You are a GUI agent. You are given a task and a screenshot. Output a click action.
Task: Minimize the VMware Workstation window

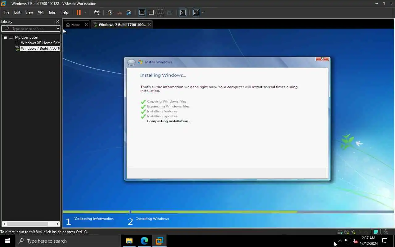[x=376, y=4]
